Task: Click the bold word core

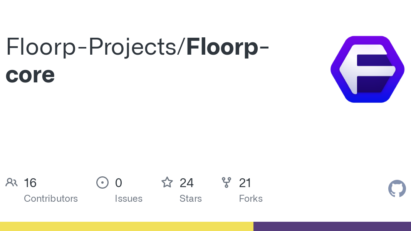Action: pyautogui.click(x=30, y=75)
